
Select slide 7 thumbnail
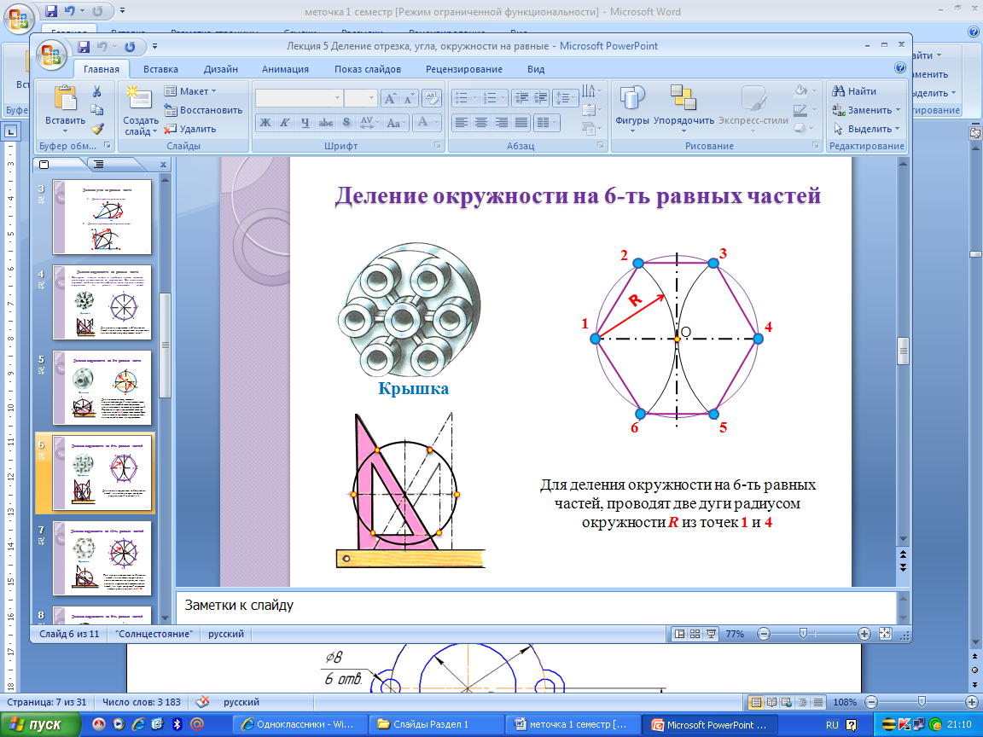click(102, 558)
